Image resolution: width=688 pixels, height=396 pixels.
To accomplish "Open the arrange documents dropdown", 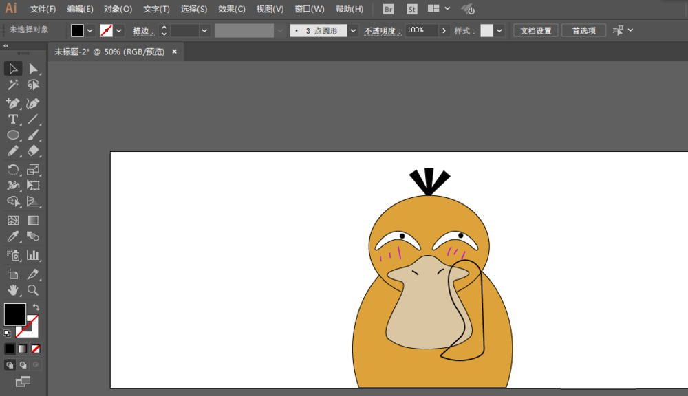I will click(x=439, y=8).
